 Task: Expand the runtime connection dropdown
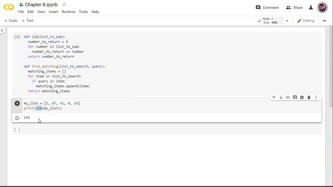click(x=287, y=21)
